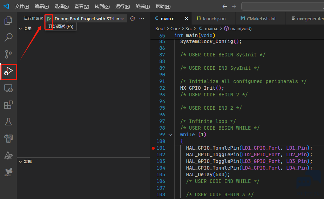Click the Src breadcrumb segment
The width and height of the screenshot is (324, 199).
(188, 29)
